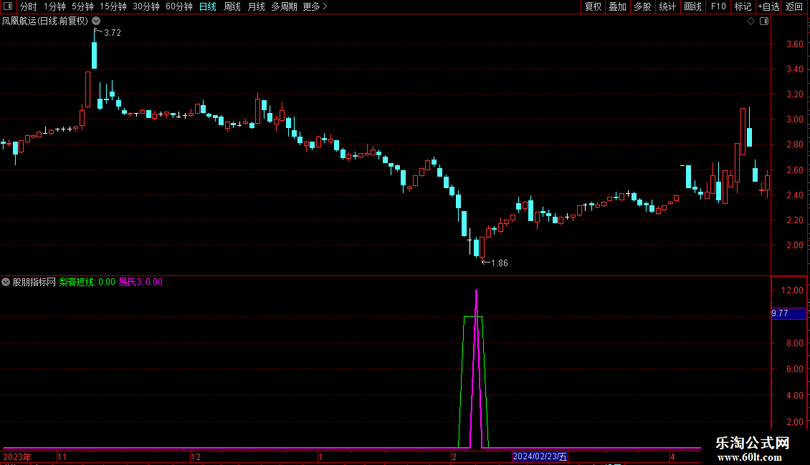Click the tall cyan candle at 3.72 high
The height and width of the screenshot is (465, 810).
94,55
